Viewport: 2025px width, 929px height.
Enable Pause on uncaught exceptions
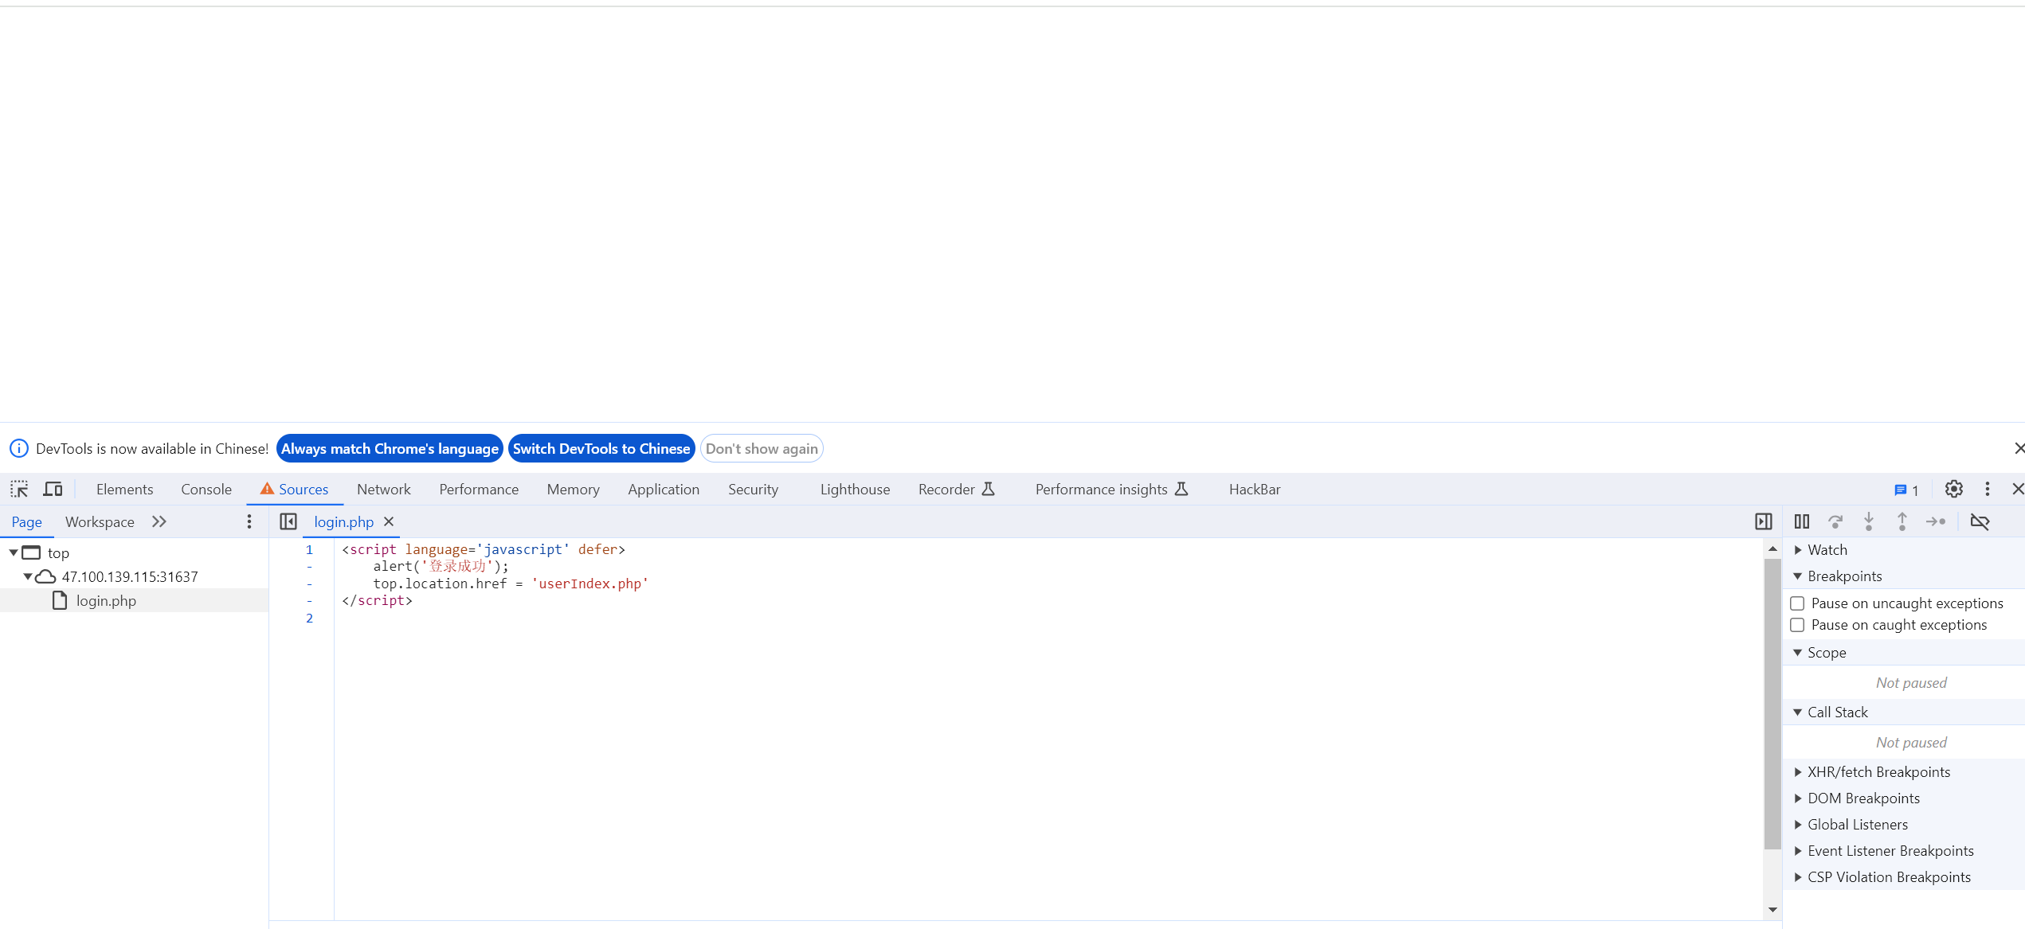(1797, 603)
